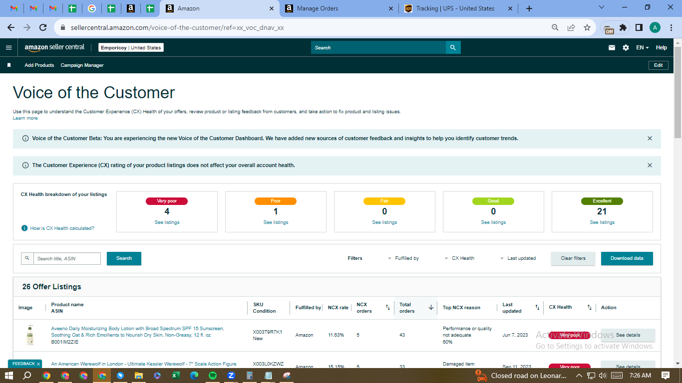682x383 pixels.
Task: Click See listings under Excellent
Action: [602, 222]
